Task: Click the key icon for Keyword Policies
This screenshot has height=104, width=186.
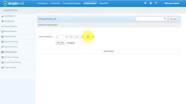Action: (2, 47)
